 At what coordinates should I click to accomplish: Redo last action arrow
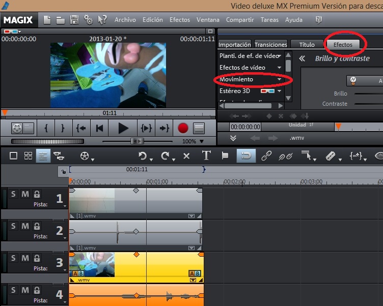coord(165,156)
